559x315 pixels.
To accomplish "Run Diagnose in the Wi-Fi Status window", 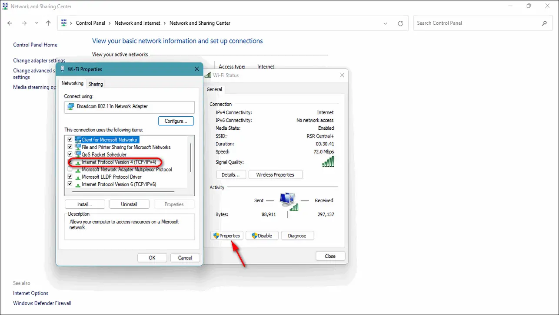I will click(x=297, y=236).
